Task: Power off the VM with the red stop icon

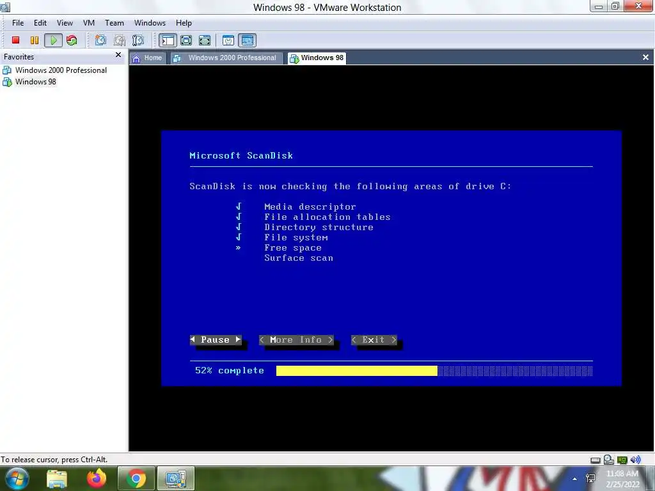Action: pyautogui.click(x=15, y=40)
